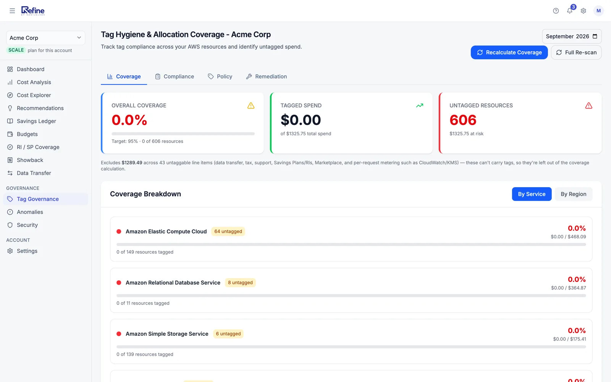Run a Full Re-scan

point(576,52)
